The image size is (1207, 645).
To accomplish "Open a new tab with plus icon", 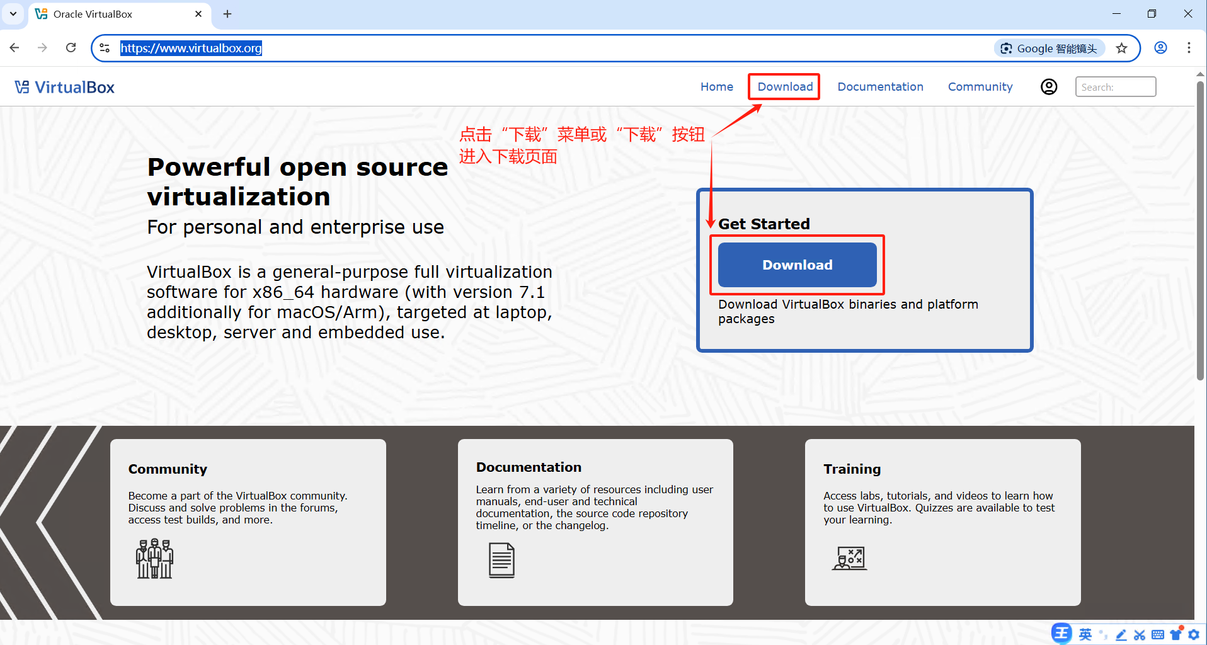I will tap(227, 14).
